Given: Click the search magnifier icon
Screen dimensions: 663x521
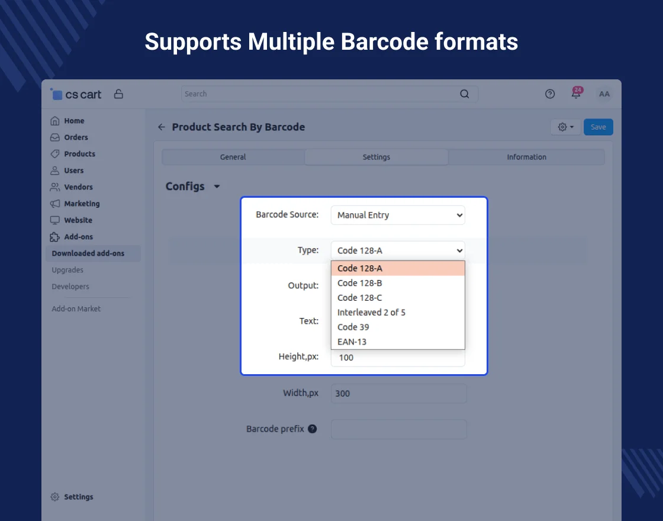Looking at the screenshot, I should pos(464,94).
